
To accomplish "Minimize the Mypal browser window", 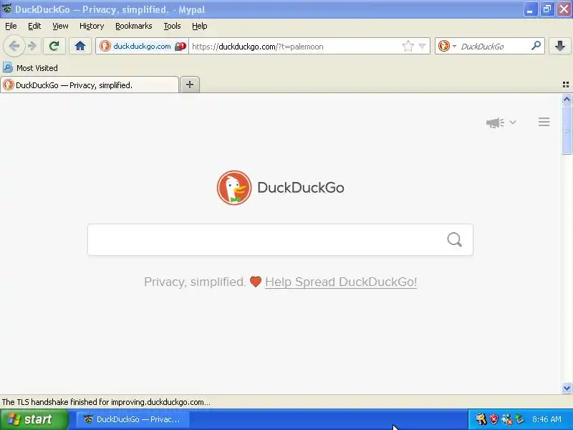I will pyautogui.click(x=530, y=9).
